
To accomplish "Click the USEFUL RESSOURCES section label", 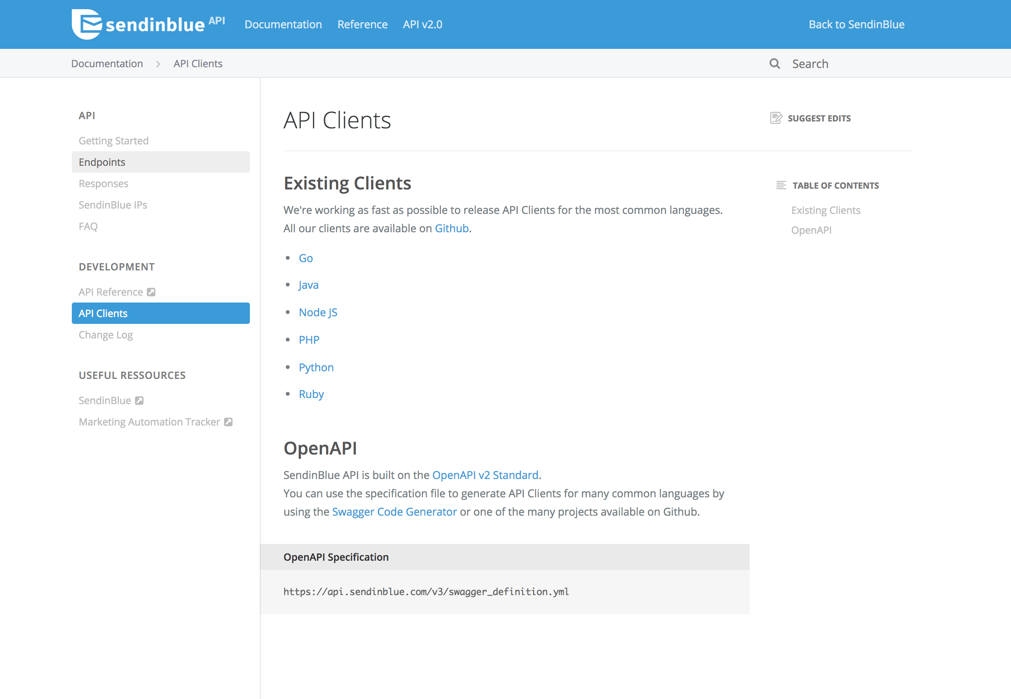I will pyautogui.click(x=132, y=375).
